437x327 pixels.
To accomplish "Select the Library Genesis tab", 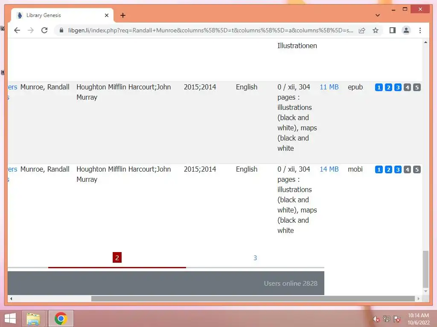I will [x=62, y=15].
